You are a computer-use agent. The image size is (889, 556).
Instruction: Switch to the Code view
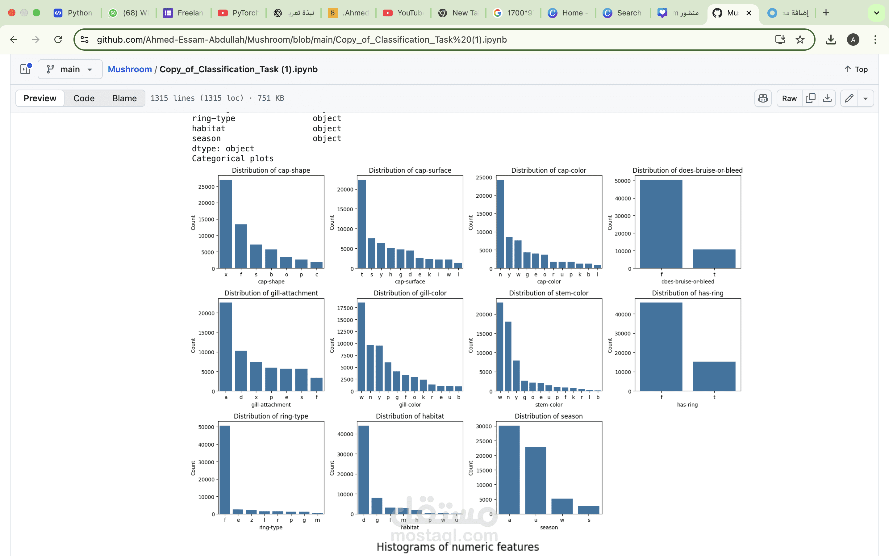click(84, 98)
